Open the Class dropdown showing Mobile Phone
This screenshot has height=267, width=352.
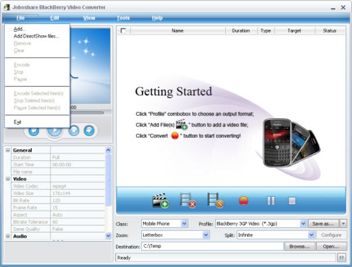click(184, 224)
